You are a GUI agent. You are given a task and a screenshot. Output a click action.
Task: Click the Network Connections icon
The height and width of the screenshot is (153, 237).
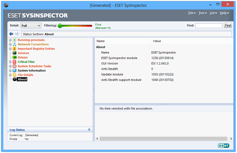[x=14, y=44]
